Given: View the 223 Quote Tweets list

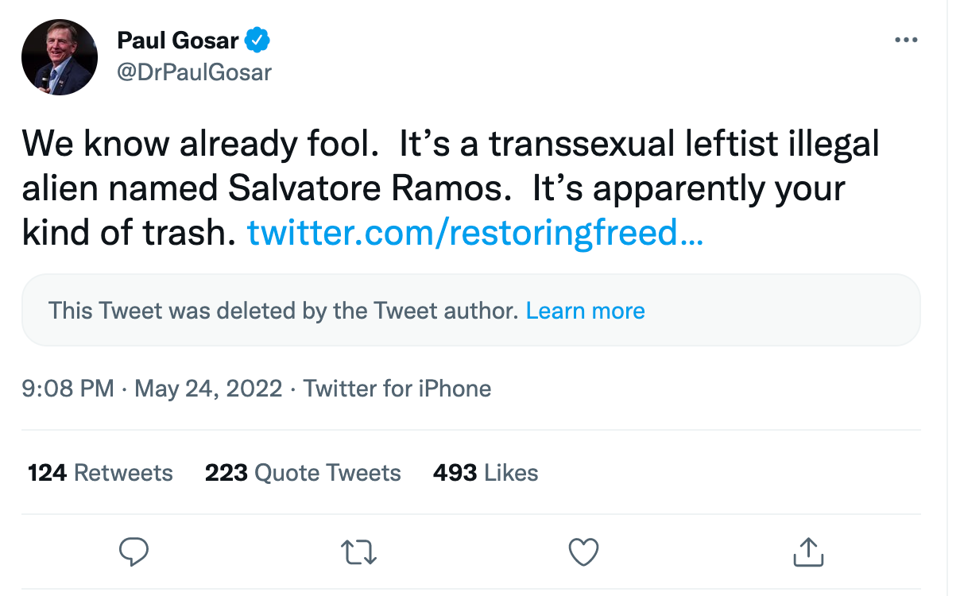Looking at the screenshot, I should tap(303, 473).
